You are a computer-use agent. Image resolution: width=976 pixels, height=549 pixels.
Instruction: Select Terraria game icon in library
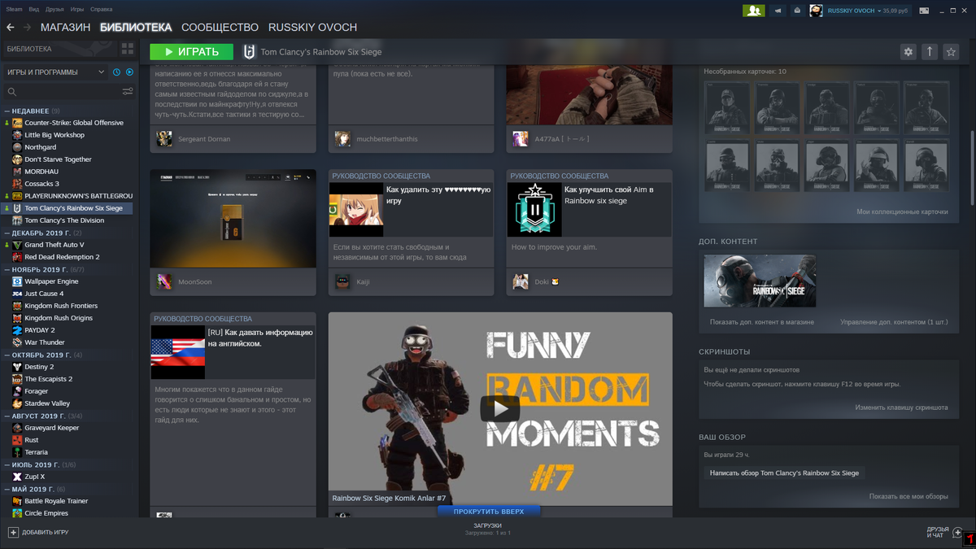pos(17,452)
